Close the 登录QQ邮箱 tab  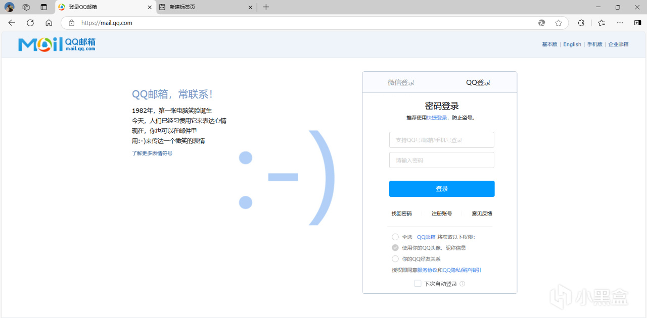149,7
